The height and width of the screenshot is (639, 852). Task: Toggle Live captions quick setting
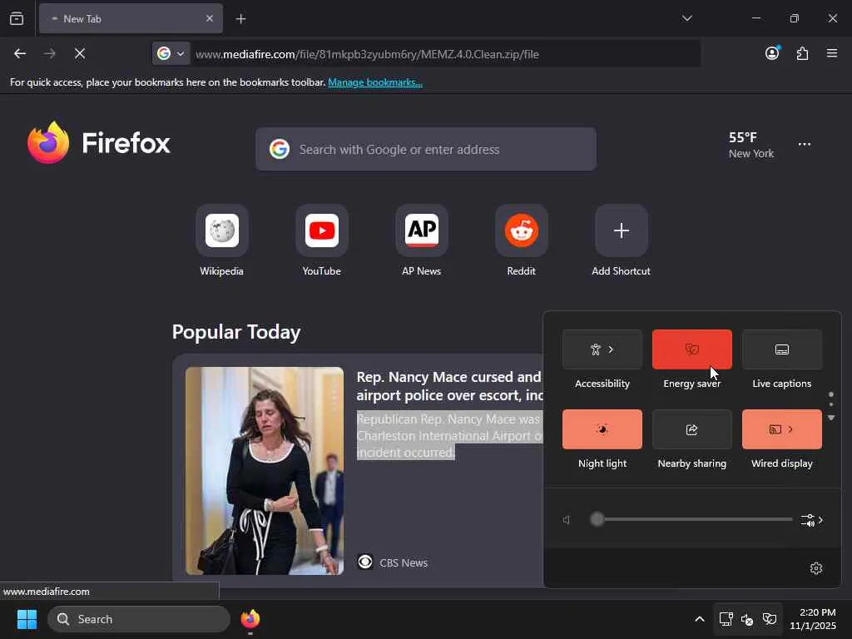click(782, 349)
